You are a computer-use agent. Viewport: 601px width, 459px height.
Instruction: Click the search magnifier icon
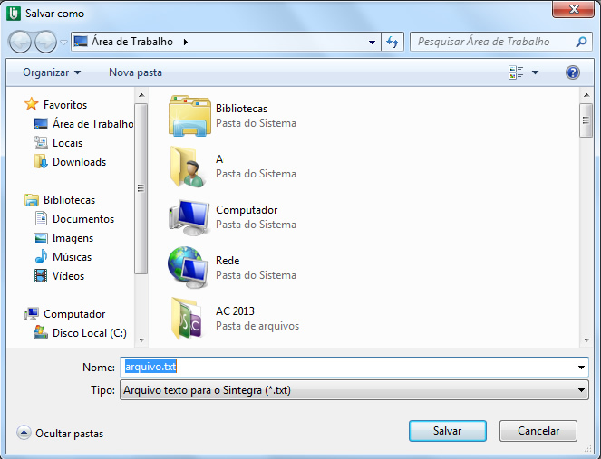pyautogui.click(x=582, y=42)
